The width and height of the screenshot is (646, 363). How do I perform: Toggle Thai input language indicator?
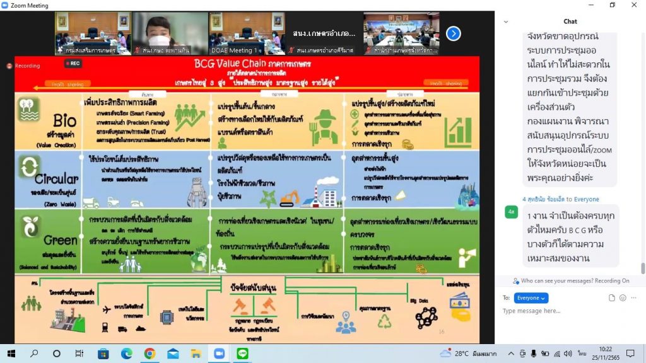[x=582, y=354]
